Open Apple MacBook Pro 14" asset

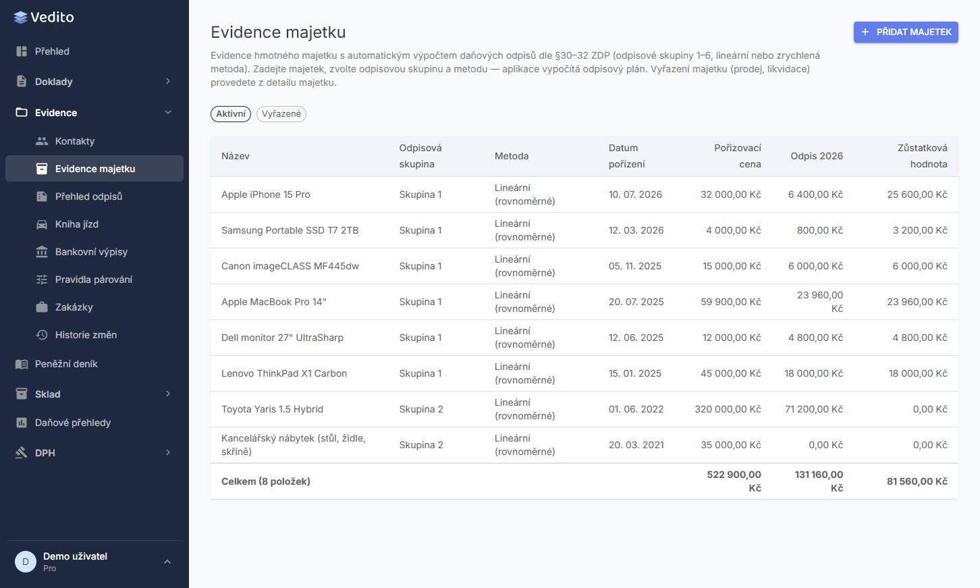pyautogui.click(x=584, y=302)
